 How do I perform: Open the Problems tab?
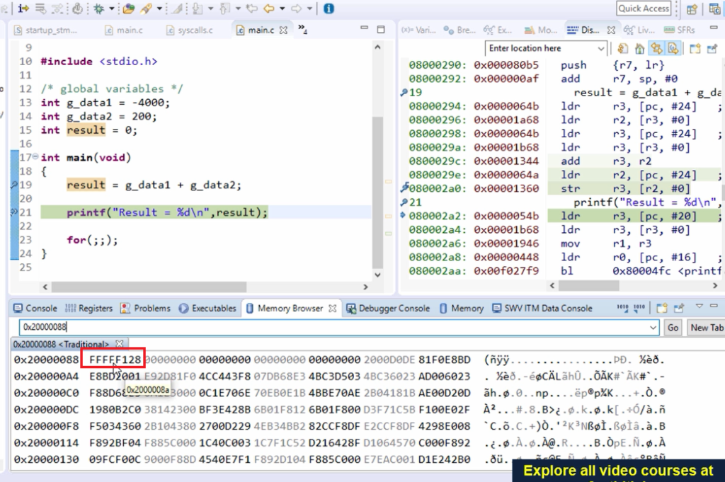coord(146,309)
